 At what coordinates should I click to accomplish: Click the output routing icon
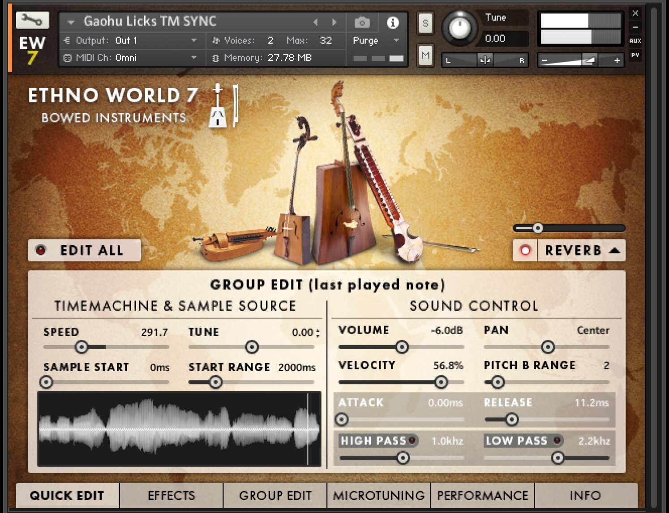click(67, 40)
